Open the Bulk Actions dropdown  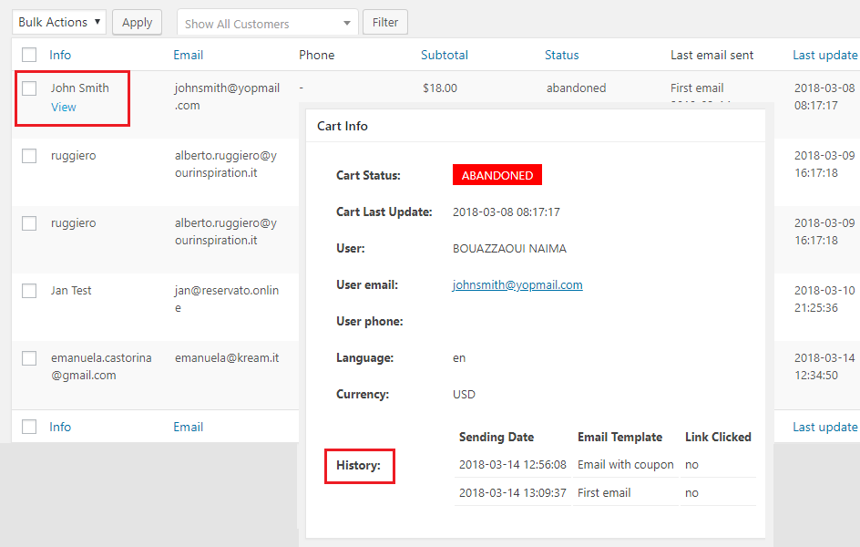click(x=59, y=22)
